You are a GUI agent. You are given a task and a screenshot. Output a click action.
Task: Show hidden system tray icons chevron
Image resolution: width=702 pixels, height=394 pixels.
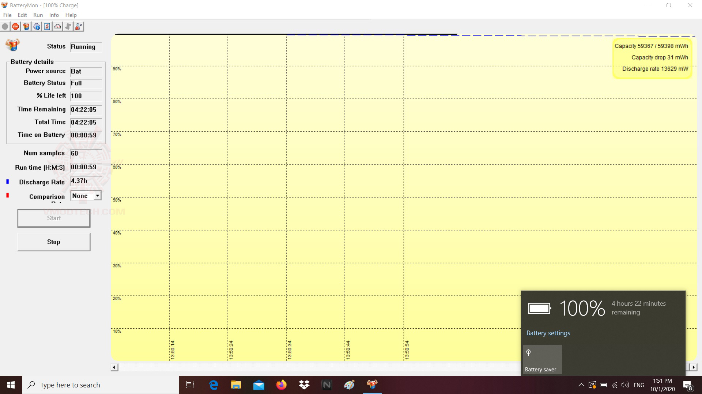point(581,385)
